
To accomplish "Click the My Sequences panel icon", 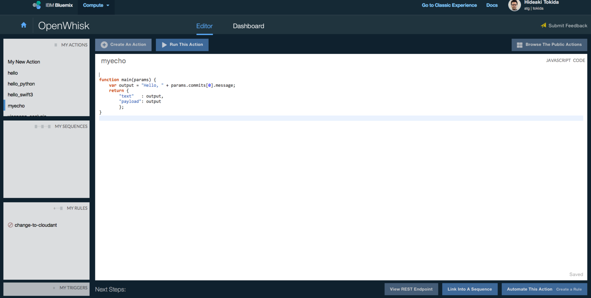I will tap(42, 126).
